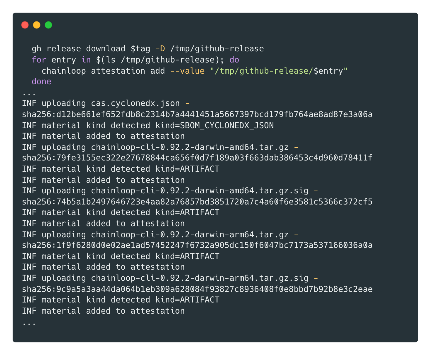Click the red close window button
The width and height of the screenshot is (430, 355).
point(25,25)
